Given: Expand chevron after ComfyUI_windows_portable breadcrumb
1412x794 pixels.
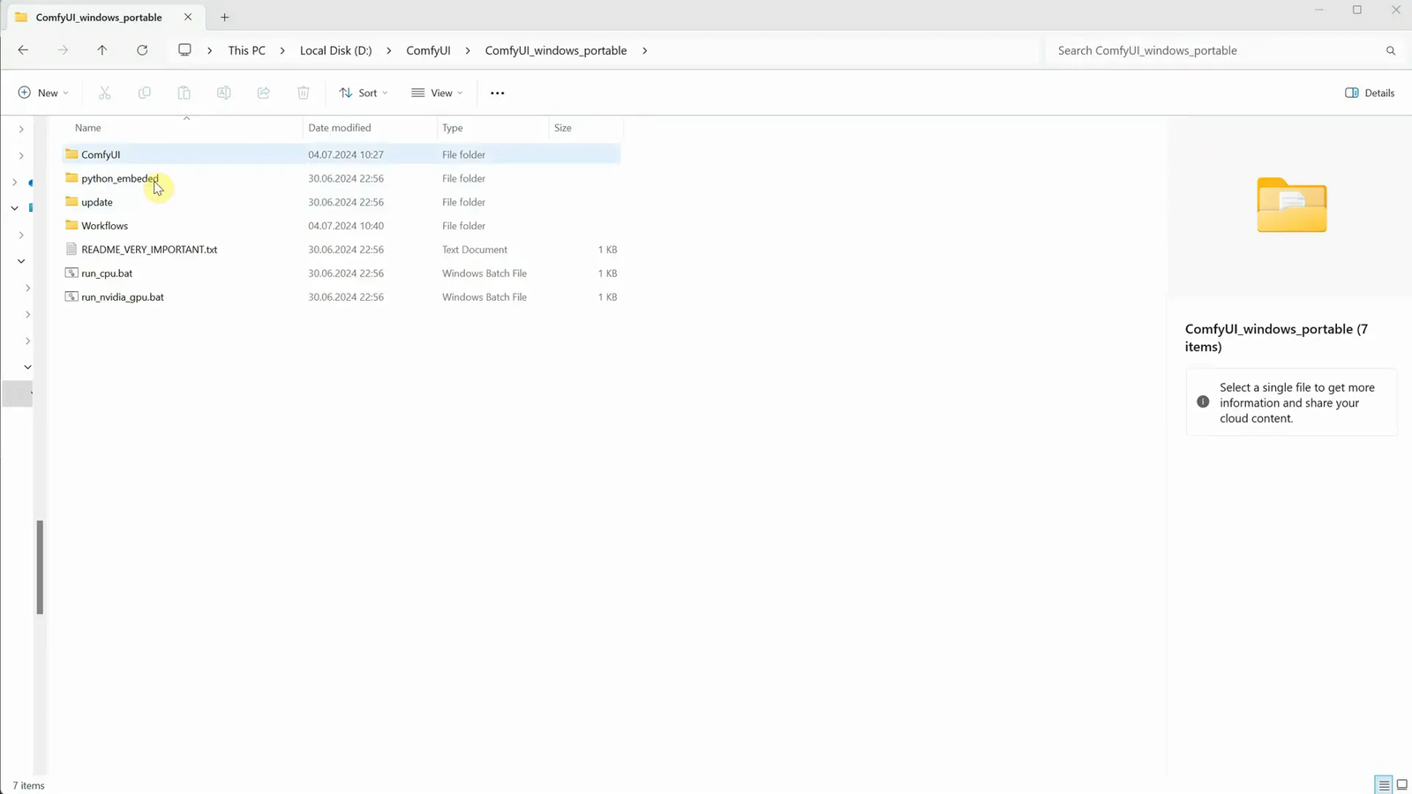Looking at the screenshot, I should (644, 50).
